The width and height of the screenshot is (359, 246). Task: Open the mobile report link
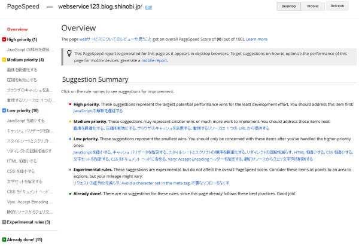[x=154, y=60]
